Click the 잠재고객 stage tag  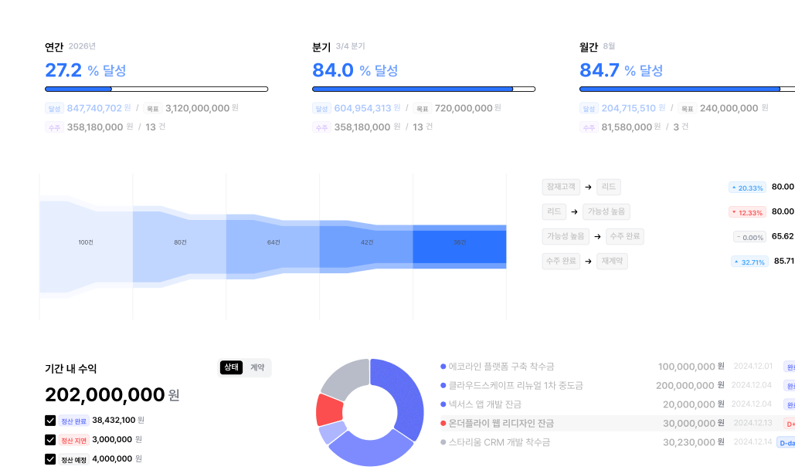click(561, 187)
